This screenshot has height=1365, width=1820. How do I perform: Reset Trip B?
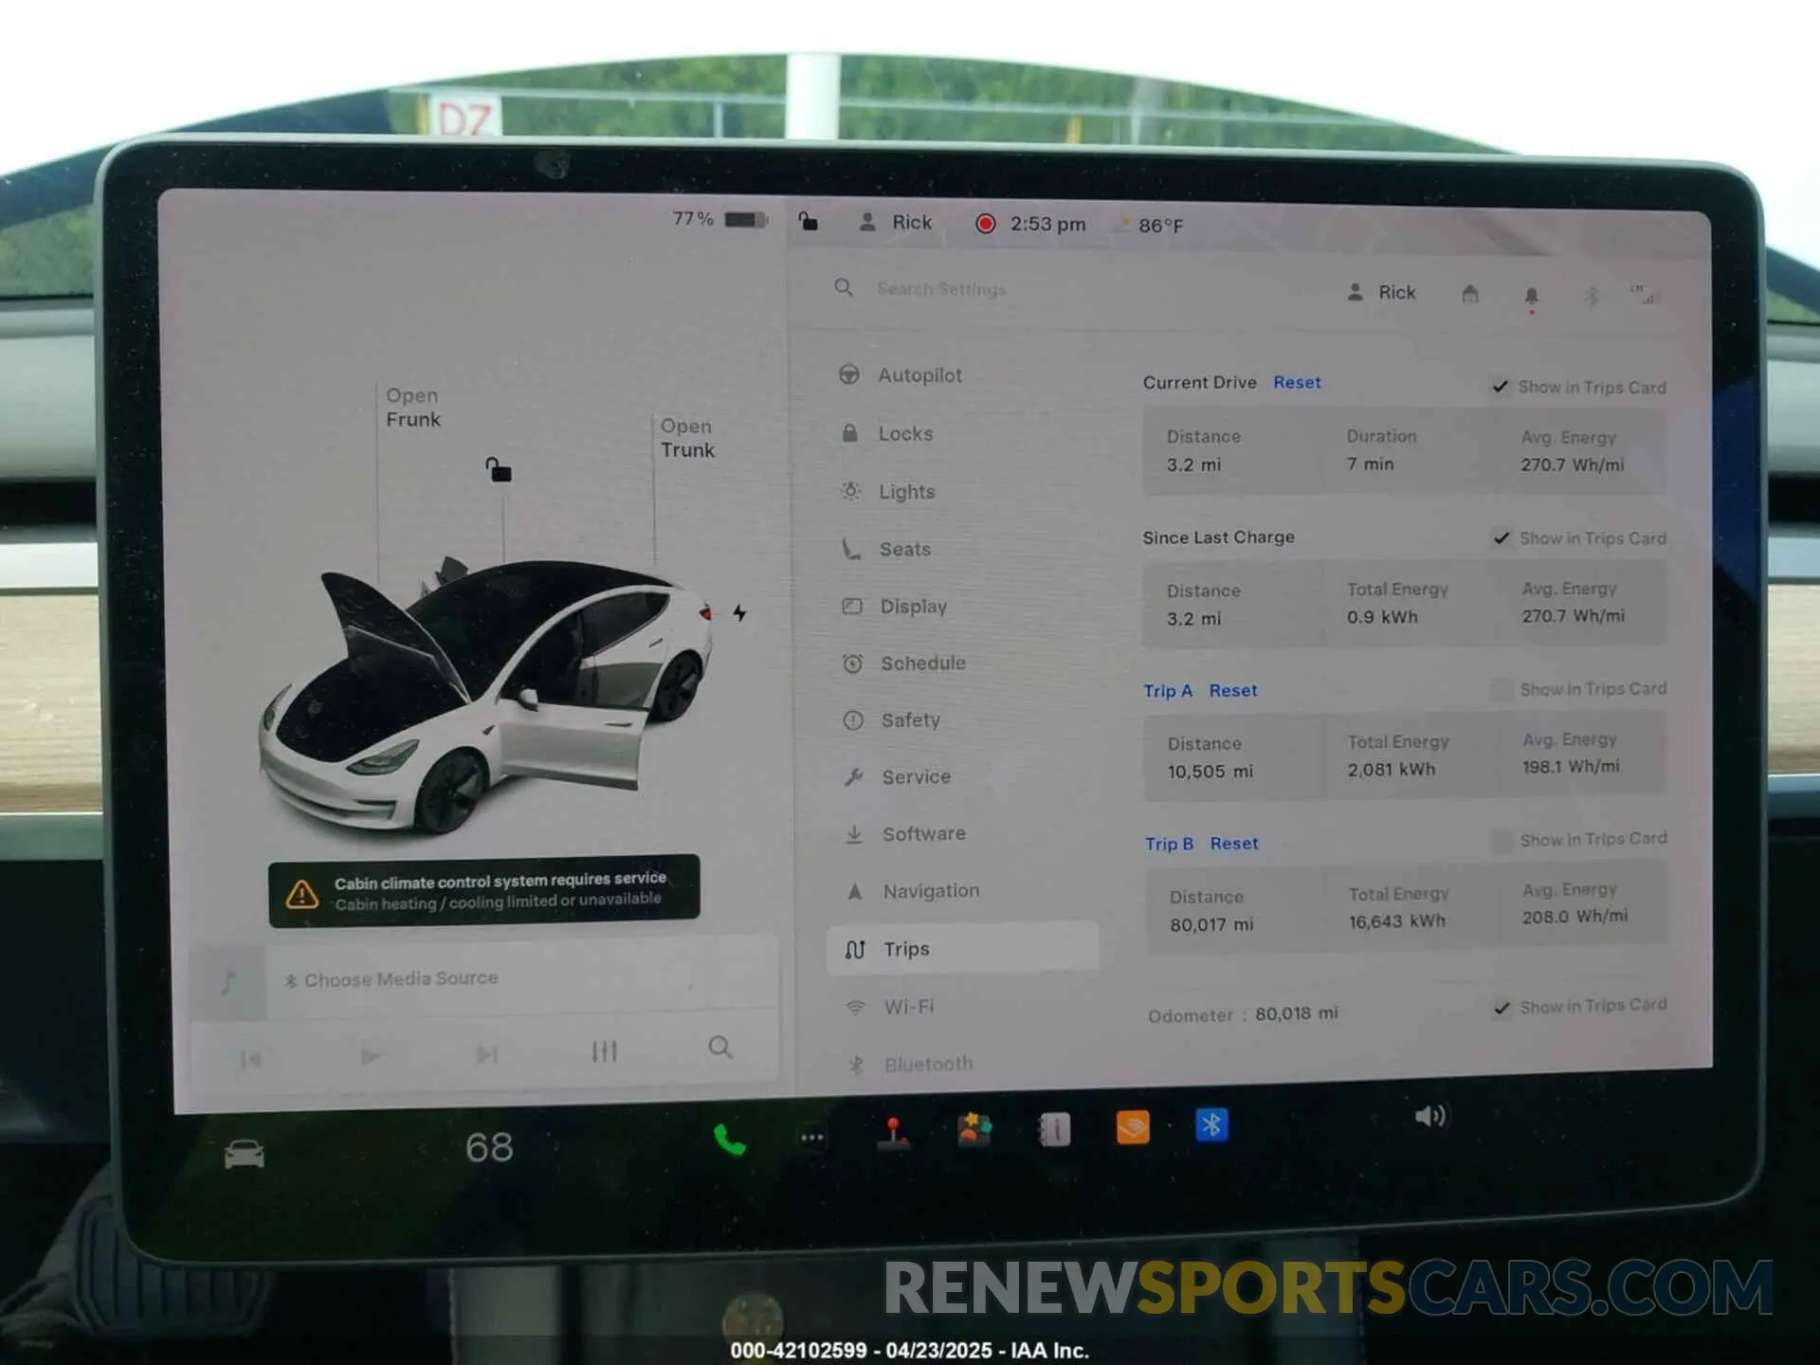pos(1234,844)
